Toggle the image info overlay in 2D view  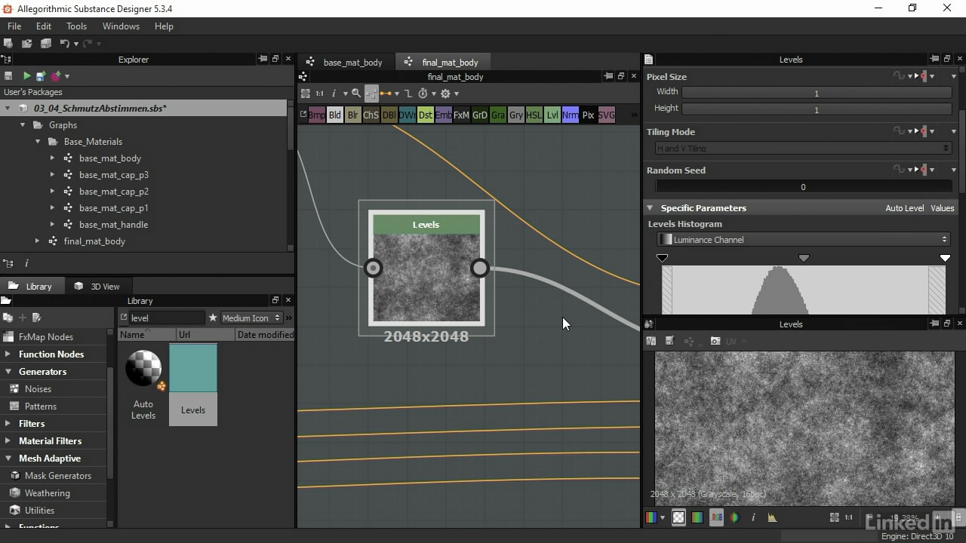753,517
